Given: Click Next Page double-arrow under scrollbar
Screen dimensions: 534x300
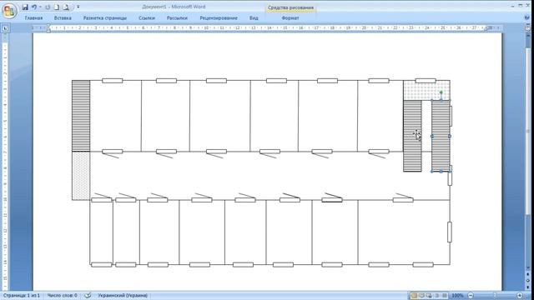Looking at the screenshot, I should pyautogui.click(x=528, y=287).
